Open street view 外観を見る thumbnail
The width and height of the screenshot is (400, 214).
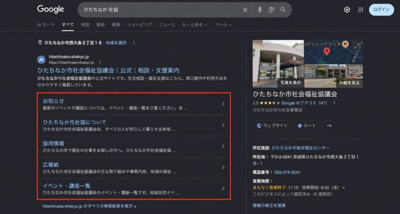334,76
